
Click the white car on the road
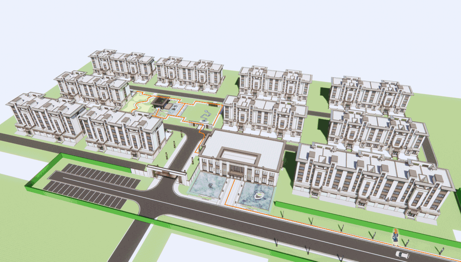(402, 254)
